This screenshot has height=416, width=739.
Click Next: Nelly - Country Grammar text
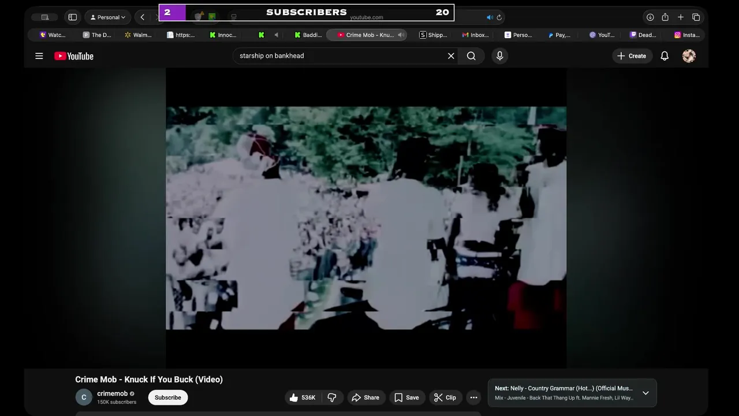[x=563, y=388]
